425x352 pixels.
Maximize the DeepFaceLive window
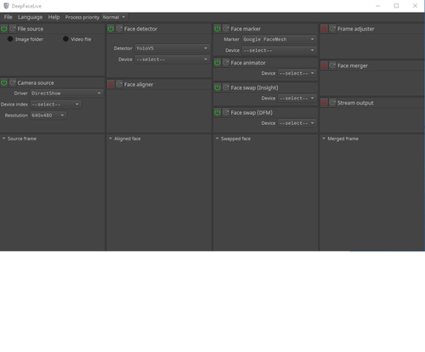point(396,6)
